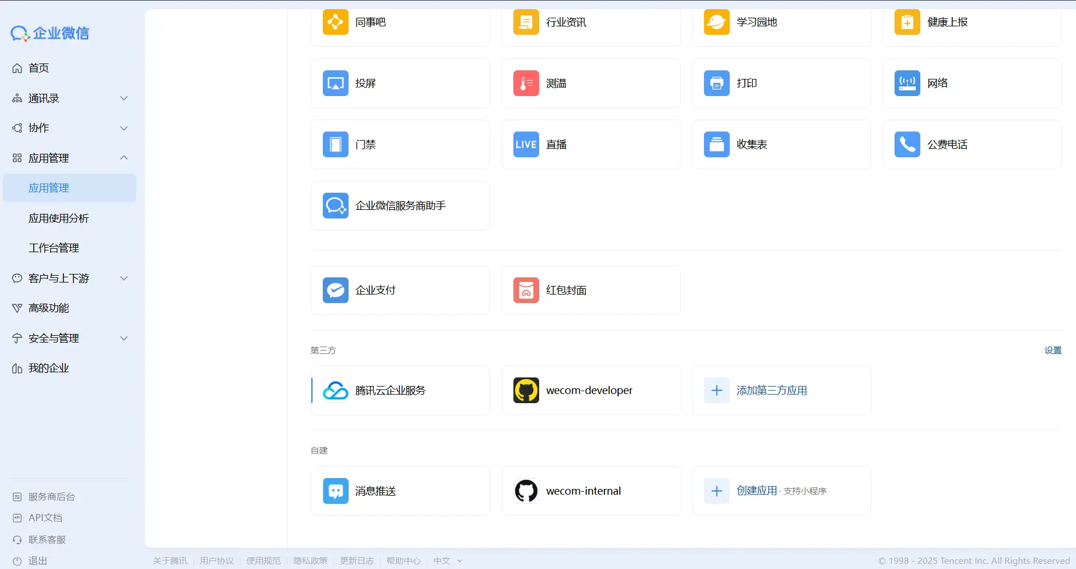Open the wecom-developer GitHub icon
The height and width of the screenshot is (569, 1076).
coord(526,391)
